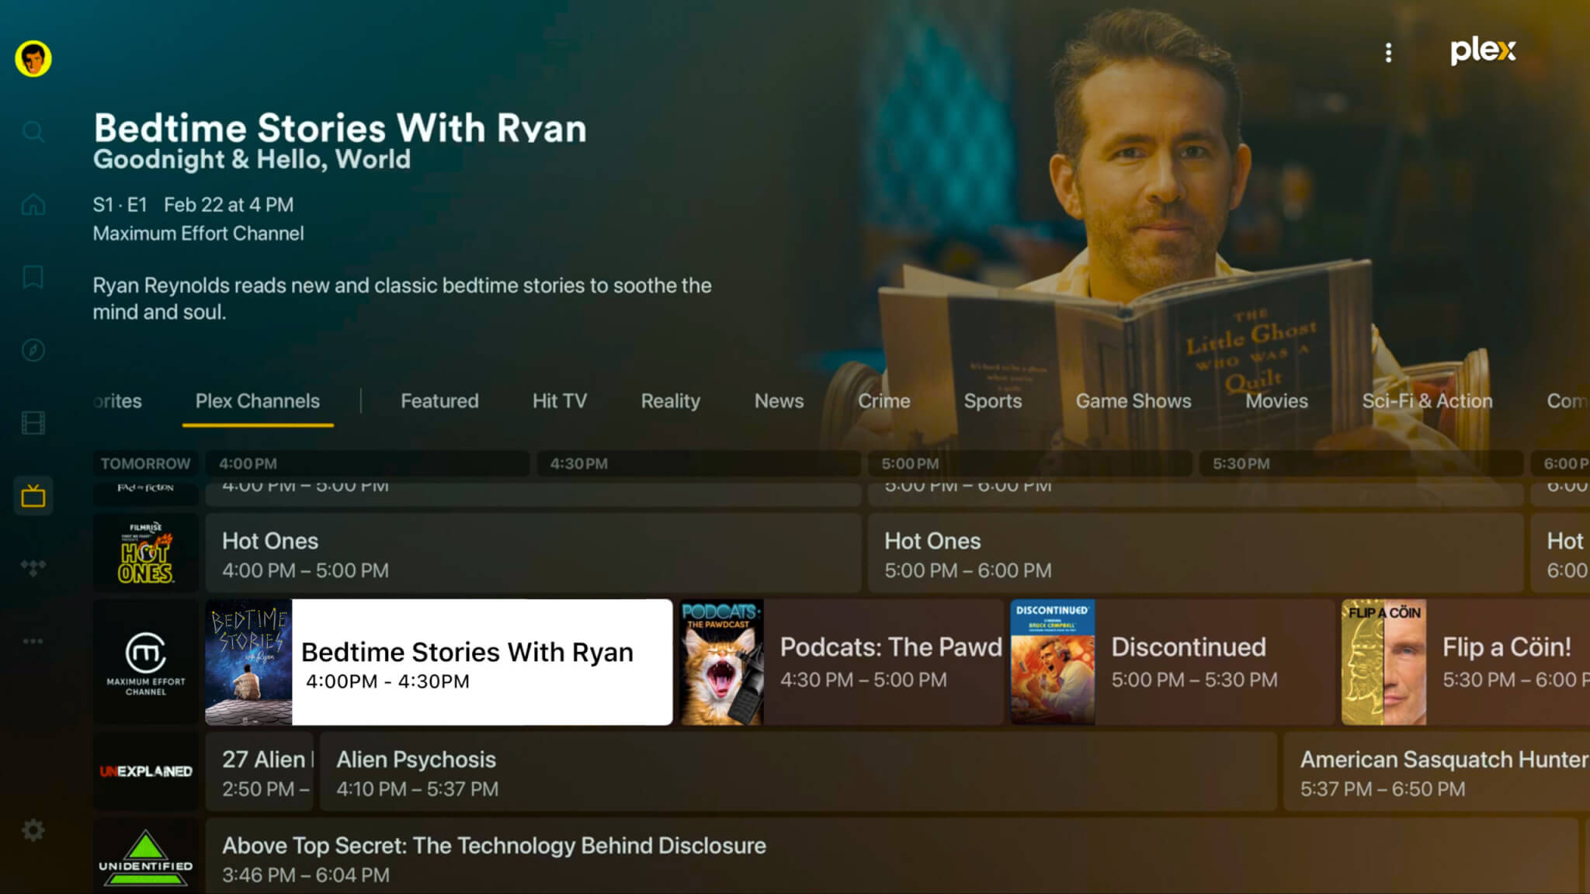Open the TIDAL music icon in sidebar
Image resolution: width=1590 pixels, height=894 pixels.
click(x=33, y=568)
